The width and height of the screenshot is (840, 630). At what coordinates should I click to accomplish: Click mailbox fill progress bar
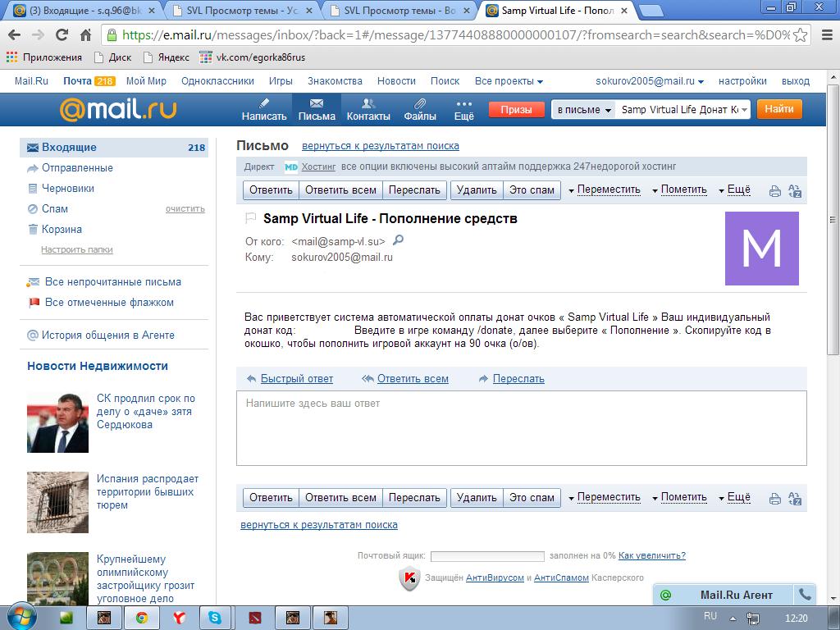point(487,556)
